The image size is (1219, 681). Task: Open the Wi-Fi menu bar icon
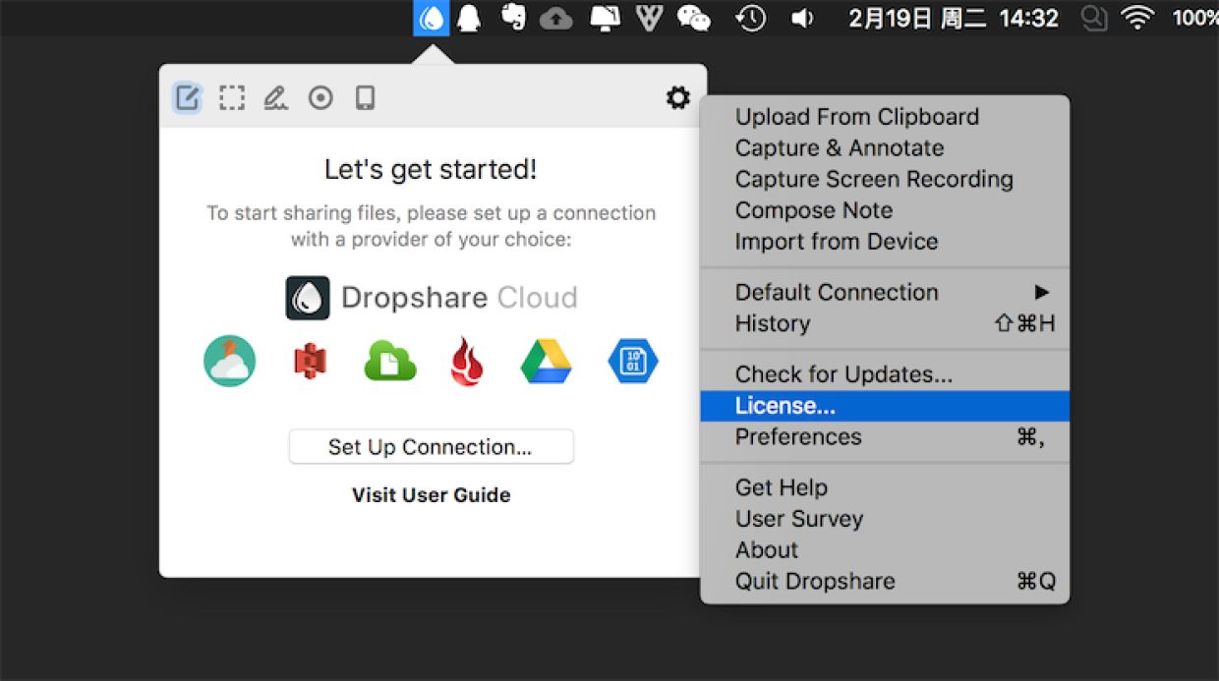point(1138,18)
